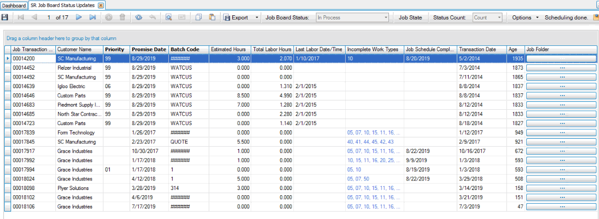The height and width of the screenshot is (219, 599).
Task: Select row header for job 00014452
Action: point(7,68)
